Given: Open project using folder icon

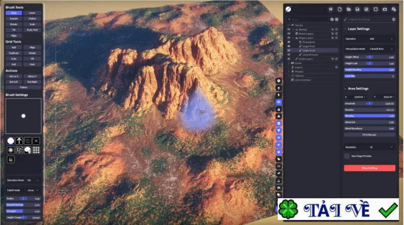Looking at the screenshot, I should point(348,9).
